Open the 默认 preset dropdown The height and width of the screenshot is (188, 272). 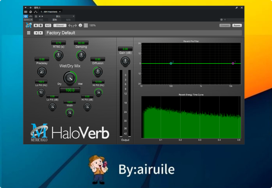pyautogui.click(x=59, y=16)
